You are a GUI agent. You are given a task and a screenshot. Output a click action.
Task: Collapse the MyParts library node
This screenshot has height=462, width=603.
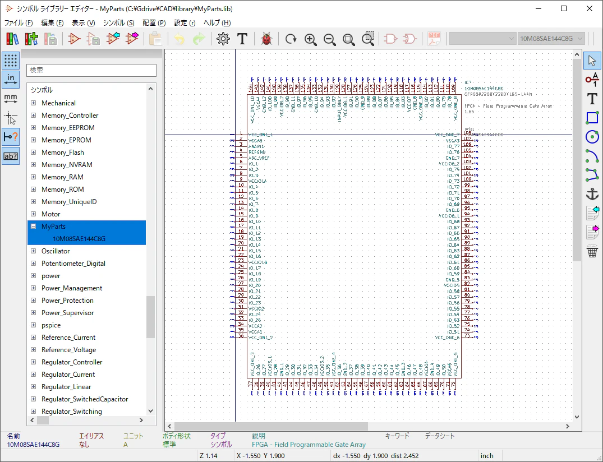(x=34, y=227)
